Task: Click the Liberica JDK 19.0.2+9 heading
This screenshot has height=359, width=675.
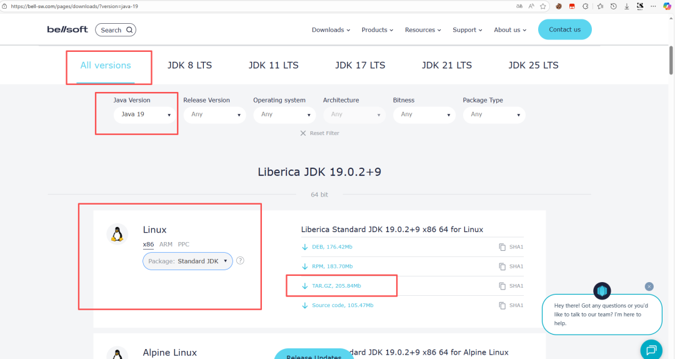Action: click(319, 172)
